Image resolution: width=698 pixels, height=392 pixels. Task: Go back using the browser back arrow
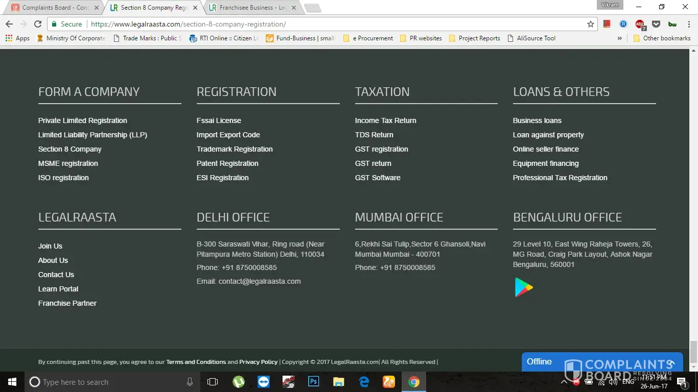(9, 24)
